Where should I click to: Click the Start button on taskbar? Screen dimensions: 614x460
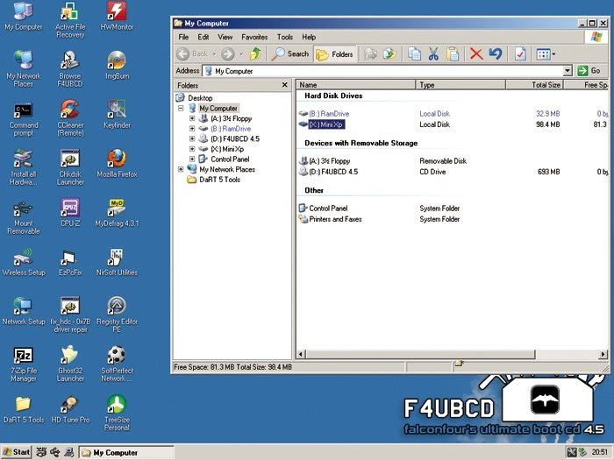tap(16, 452)
